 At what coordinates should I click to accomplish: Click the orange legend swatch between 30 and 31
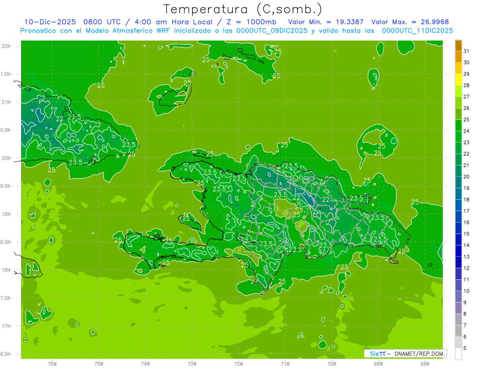(x=458, y=57)
